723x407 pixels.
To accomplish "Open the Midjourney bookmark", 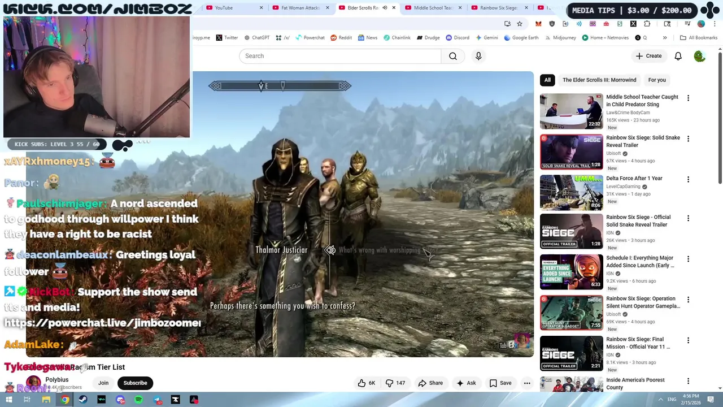I will 560,38.
